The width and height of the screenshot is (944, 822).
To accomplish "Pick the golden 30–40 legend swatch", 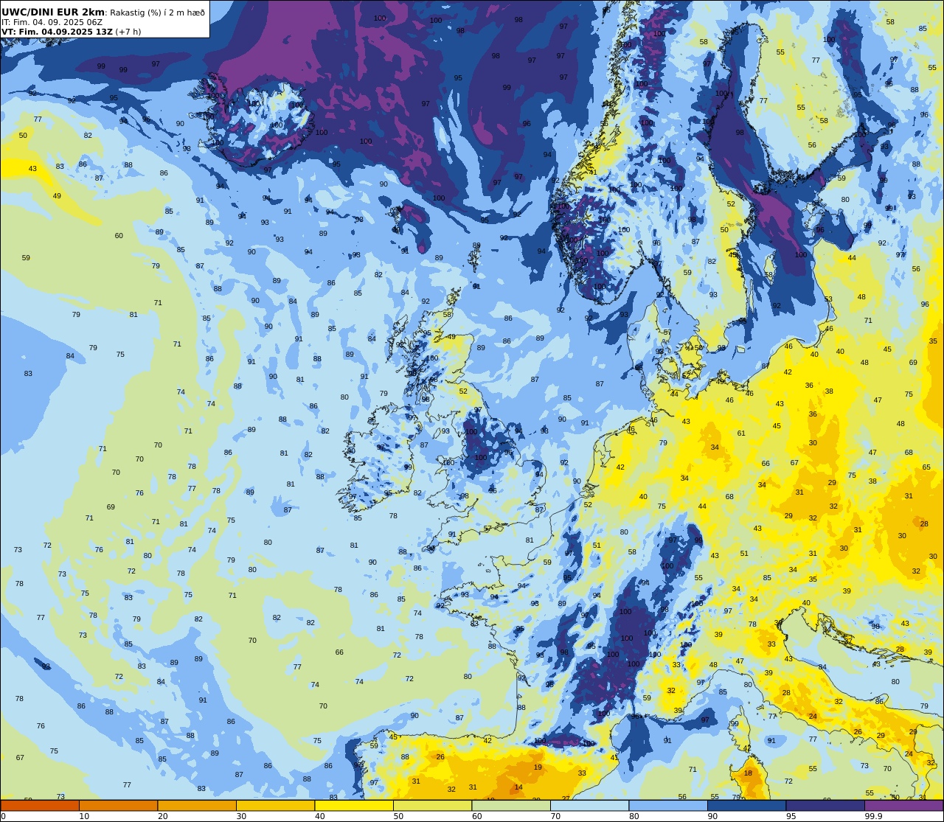I will [275, 806].
